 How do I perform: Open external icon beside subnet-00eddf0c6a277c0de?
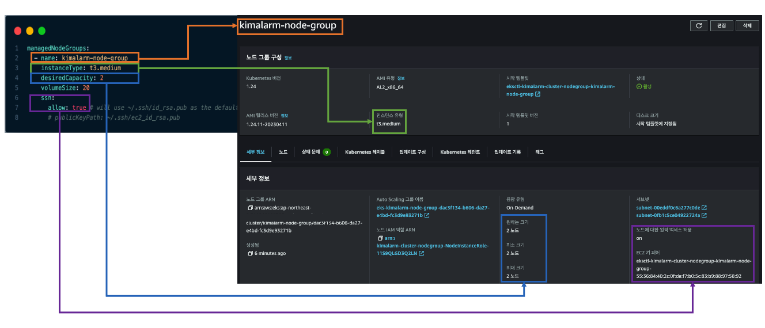(x=704, y=208)
